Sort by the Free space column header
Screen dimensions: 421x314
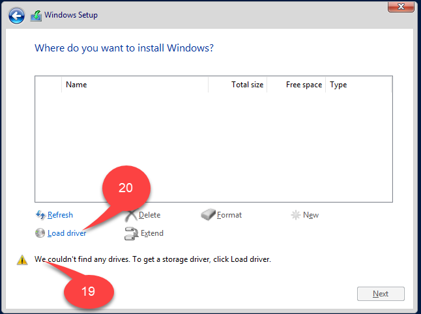tap(297, 85)
